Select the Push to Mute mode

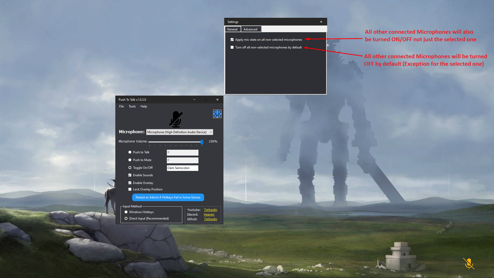[x=130, y=160]
